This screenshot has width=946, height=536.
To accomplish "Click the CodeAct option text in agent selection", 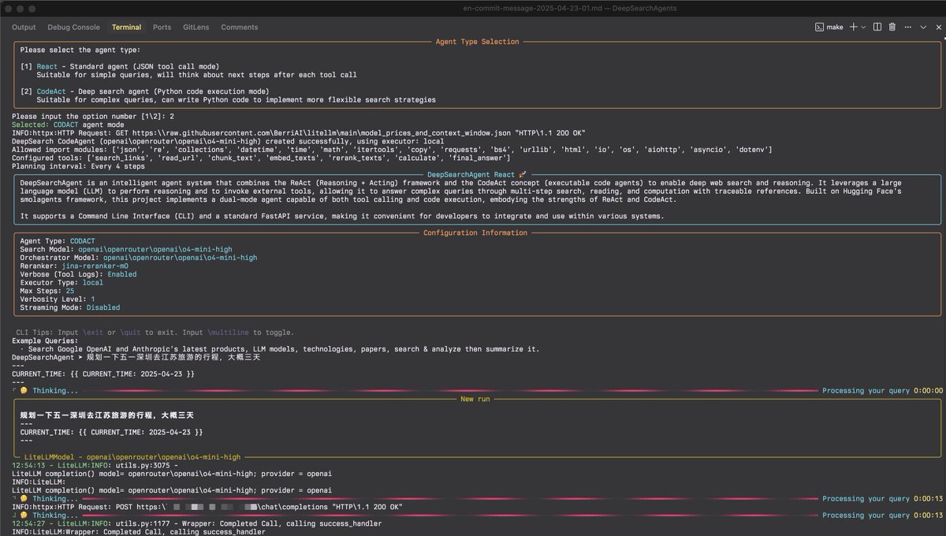I will tap(53, 91).
